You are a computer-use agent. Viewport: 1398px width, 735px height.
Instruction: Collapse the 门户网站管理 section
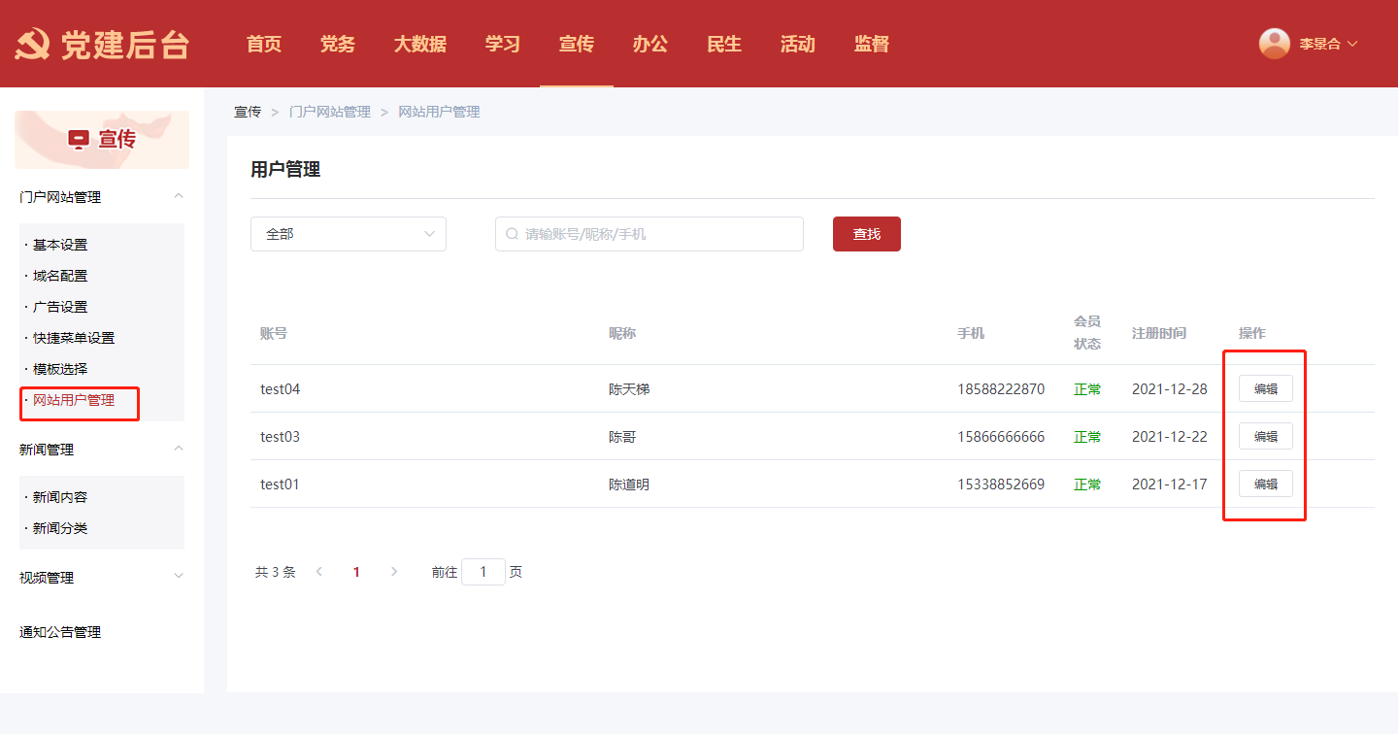click(x=178, y=197)
